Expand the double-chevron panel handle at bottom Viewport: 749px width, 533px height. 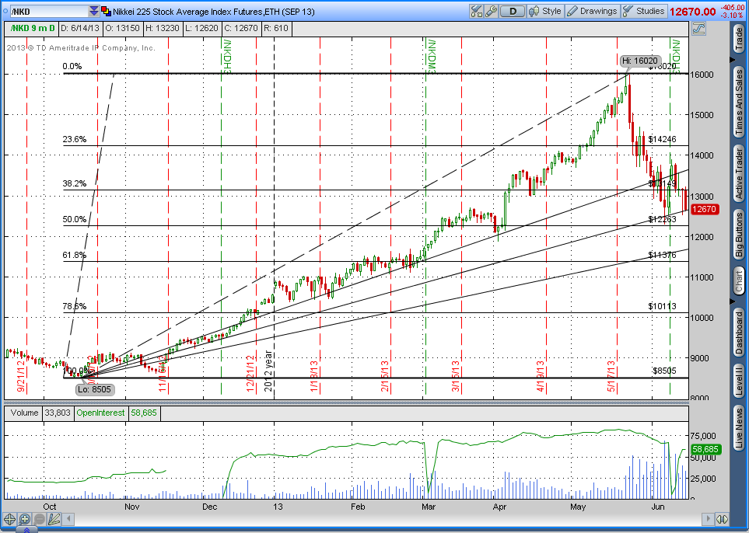(26, 530)
